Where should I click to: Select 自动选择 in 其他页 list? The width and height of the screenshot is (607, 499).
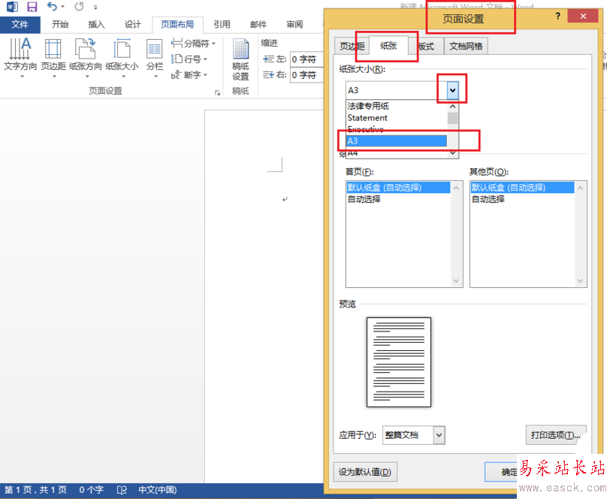tap(522, 199)
